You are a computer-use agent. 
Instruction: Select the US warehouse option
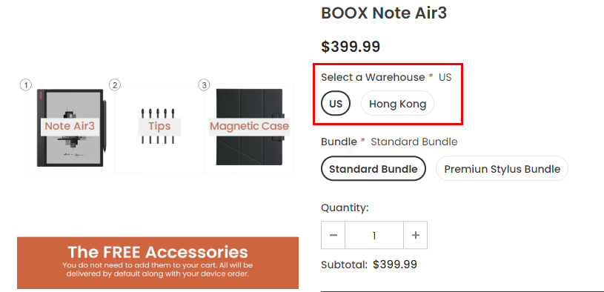coord(336,104)
